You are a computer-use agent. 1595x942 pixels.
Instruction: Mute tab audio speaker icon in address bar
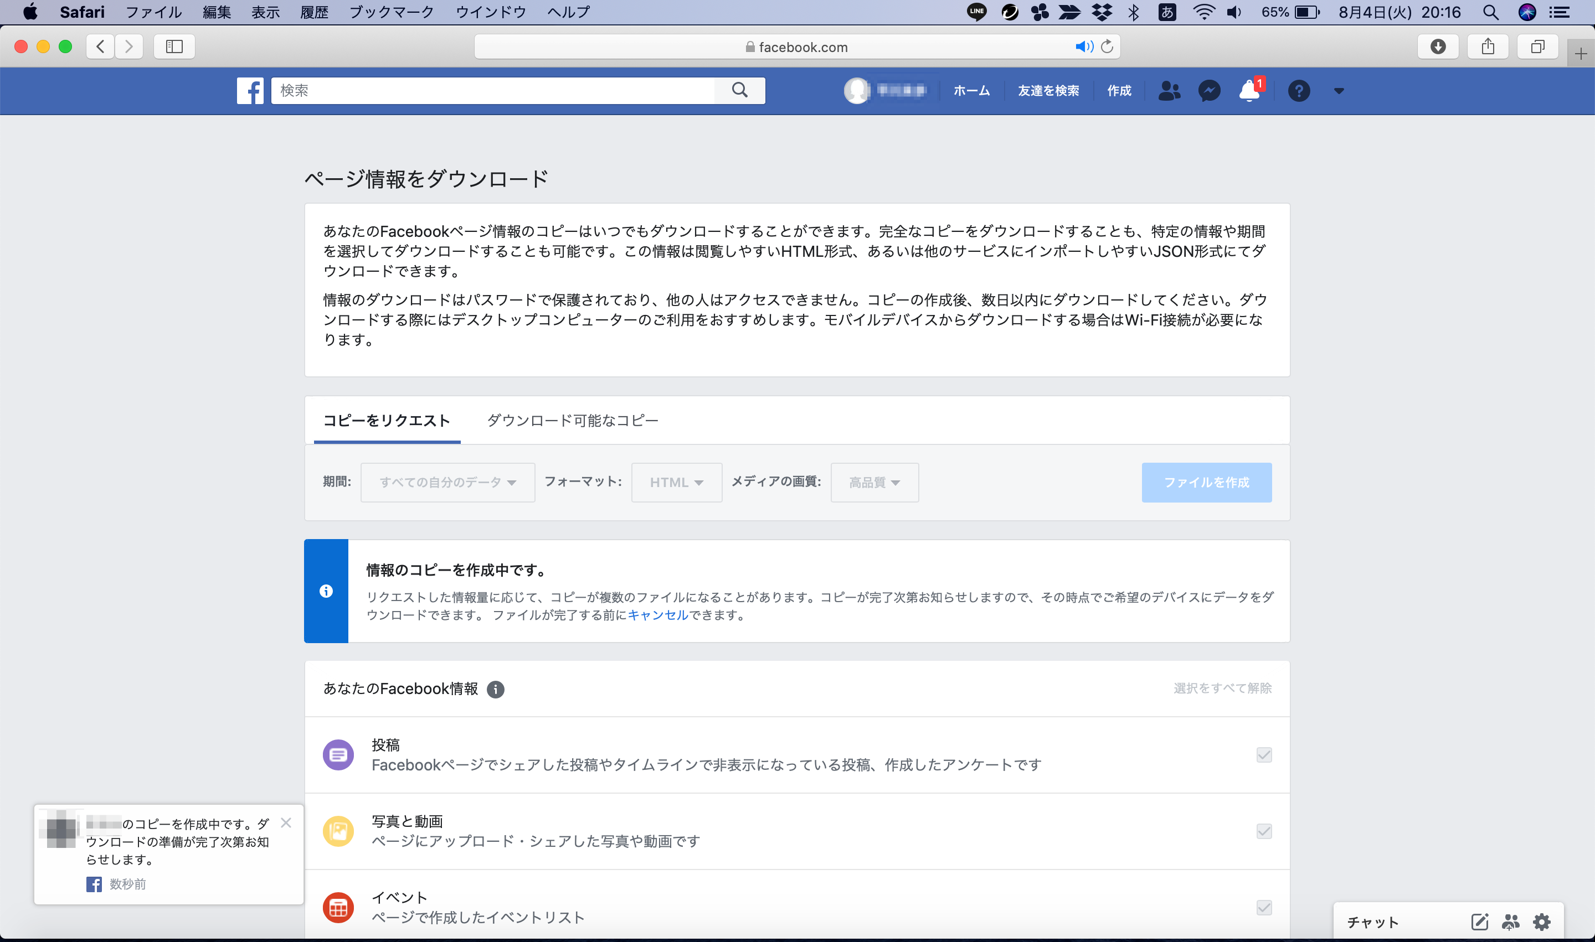[x=1084, y=46]
